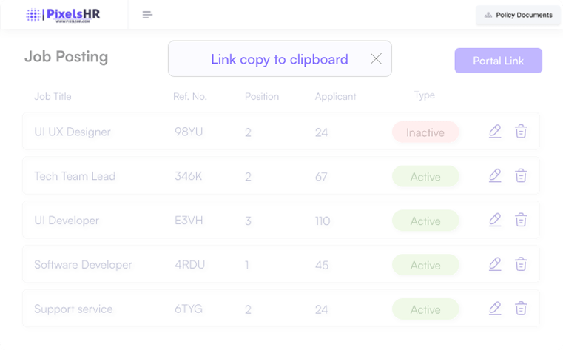Edit the UI Developer job posting
This screenshot has width=563, height=350.
(x=495, y=220)
